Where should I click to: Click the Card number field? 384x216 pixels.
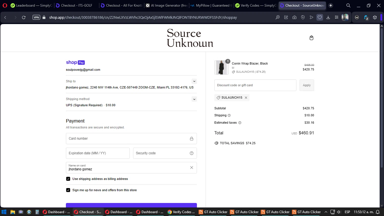click(131, 139)
